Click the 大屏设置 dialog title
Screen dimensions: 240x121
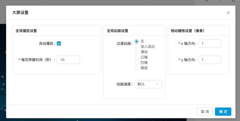[20, 13]
